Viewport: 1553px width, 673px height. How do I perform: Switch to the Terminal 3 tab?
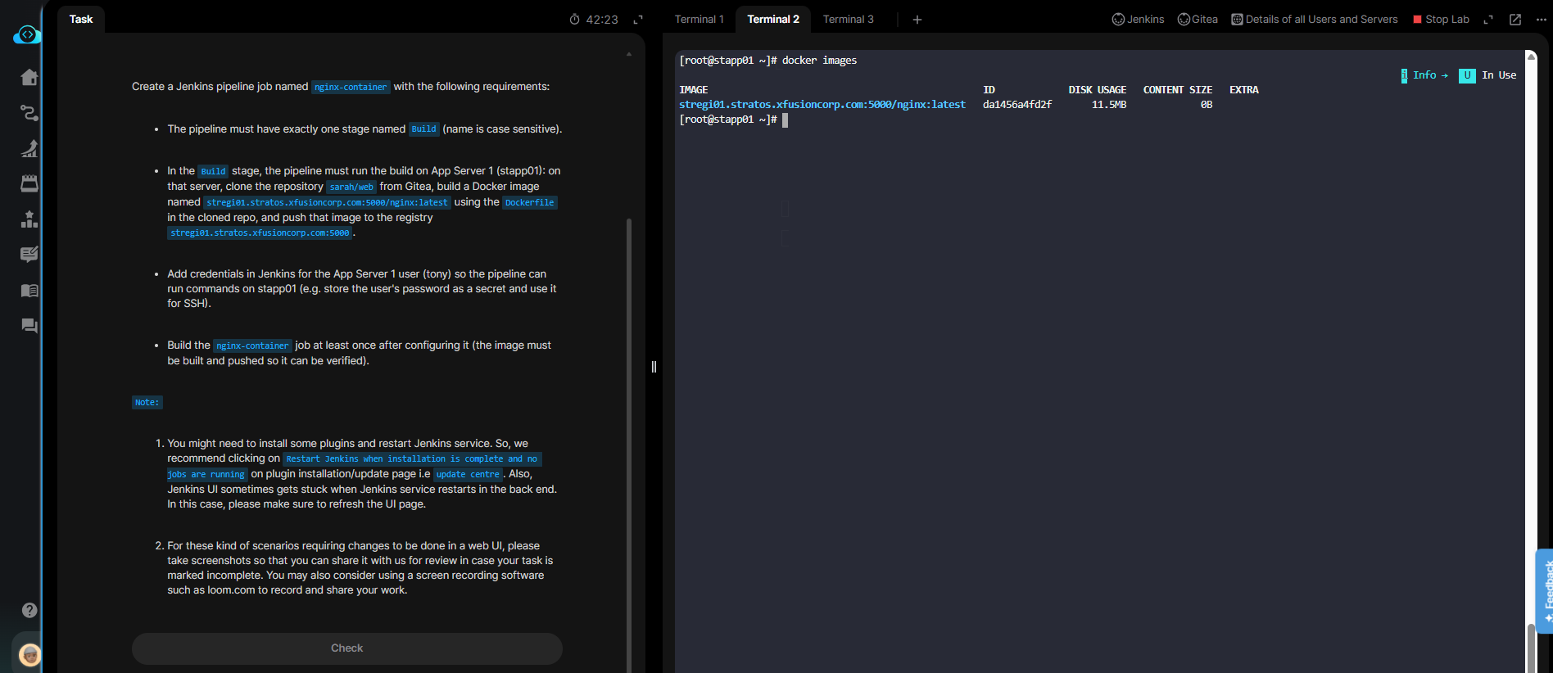[x=848, y=20]
